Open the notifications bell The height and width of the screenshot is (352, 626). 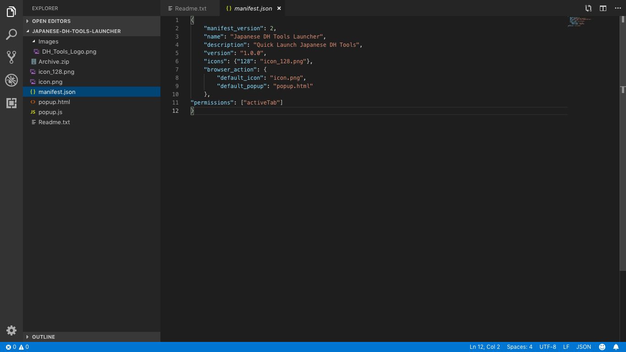coord(616,347)
